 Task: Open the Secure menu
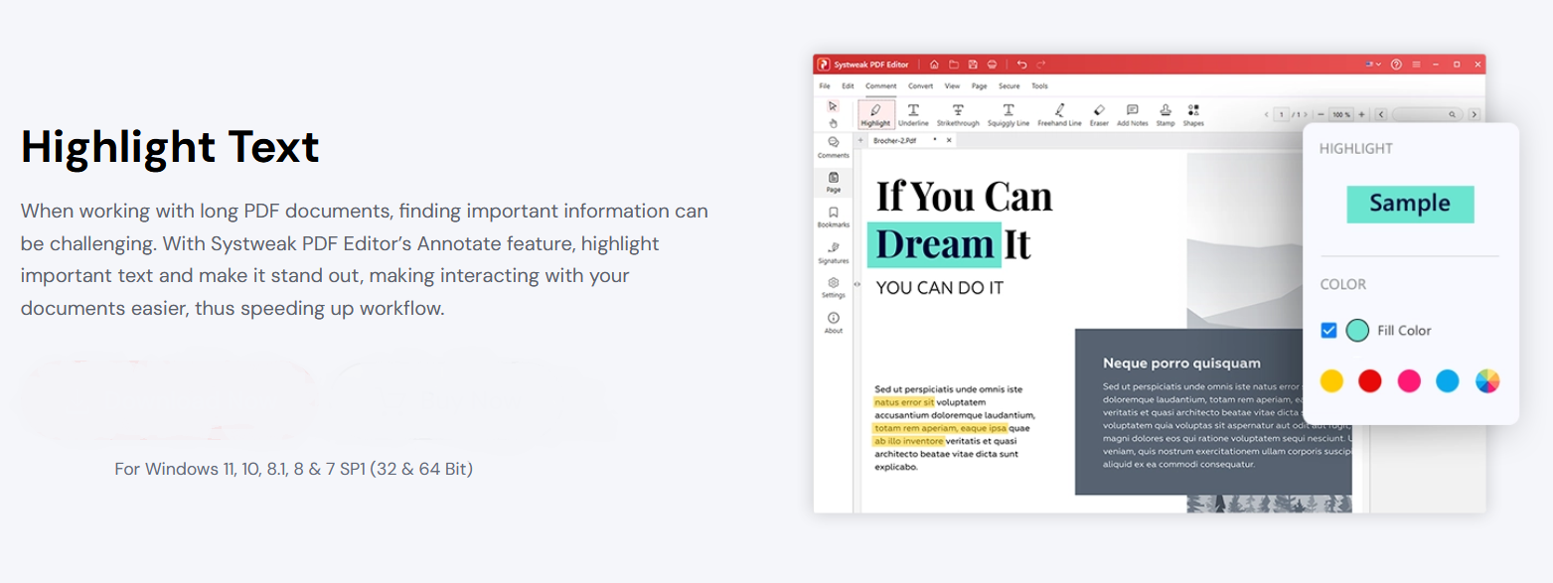pos(1009,86)
